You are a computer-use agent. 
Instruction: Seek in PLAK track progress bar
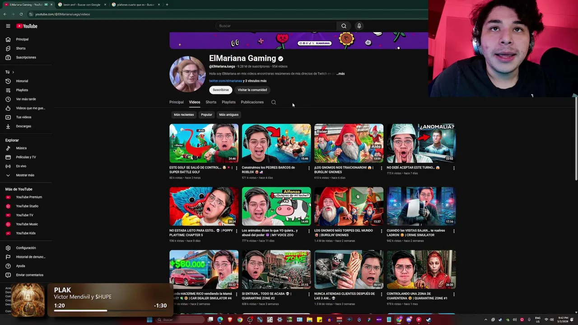tap(111, 311)
